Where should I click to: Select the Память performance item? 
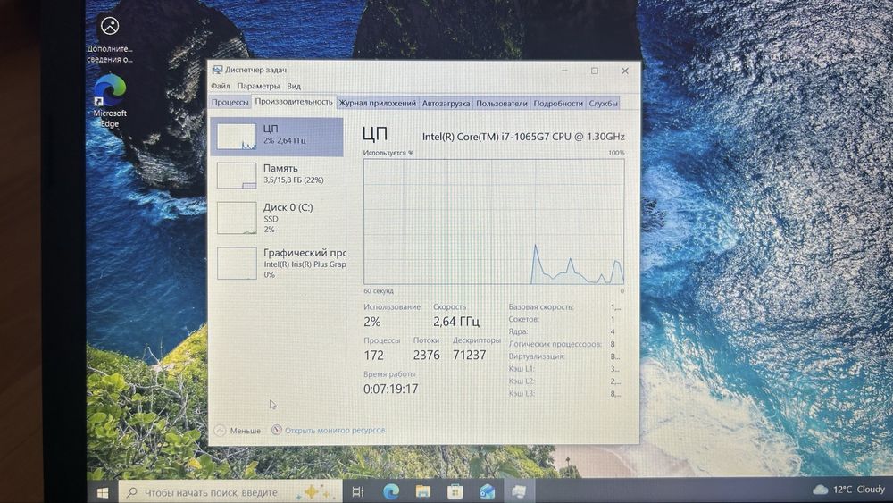(x=277, y=175)
